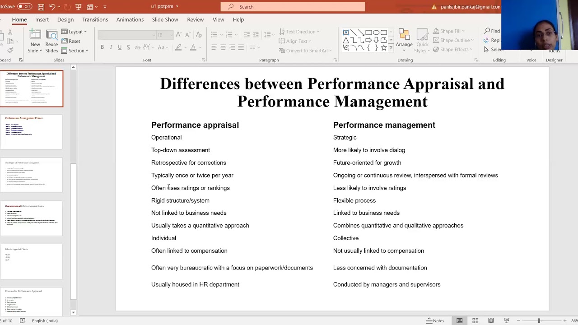
Task: Click in the Search box
Action: 293,7
